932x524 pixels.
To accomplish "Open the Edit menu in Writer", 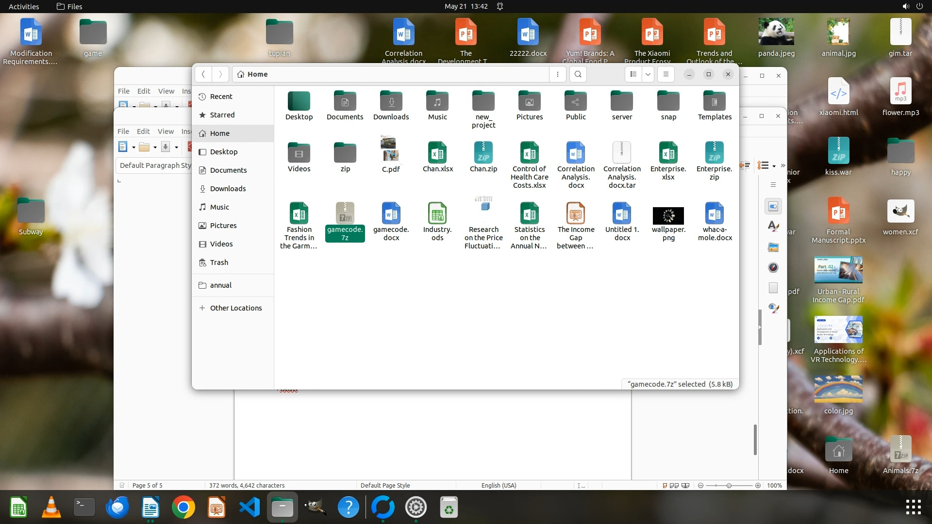I will pyautogui.click(x=143, y=131).
